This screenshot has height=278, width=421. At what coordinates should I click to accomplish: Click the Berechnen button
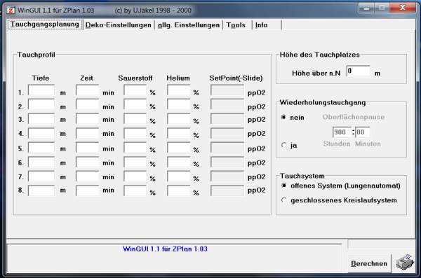(x=369, y=263)
